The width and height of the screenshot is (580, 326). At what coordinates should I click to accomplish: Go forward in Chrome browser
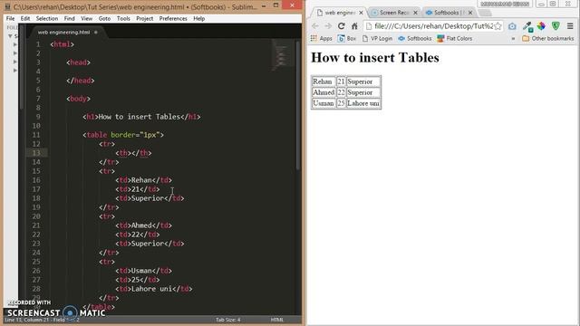tap(328, 26)
